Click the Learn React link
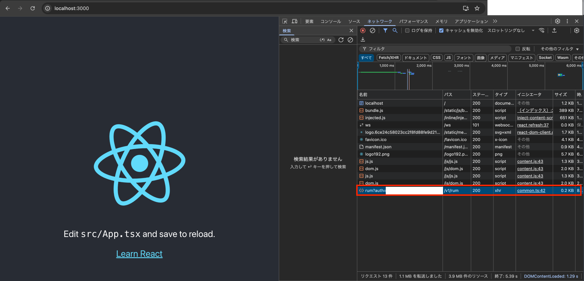This screenshot has width=584, height=281. coord(139,254)
